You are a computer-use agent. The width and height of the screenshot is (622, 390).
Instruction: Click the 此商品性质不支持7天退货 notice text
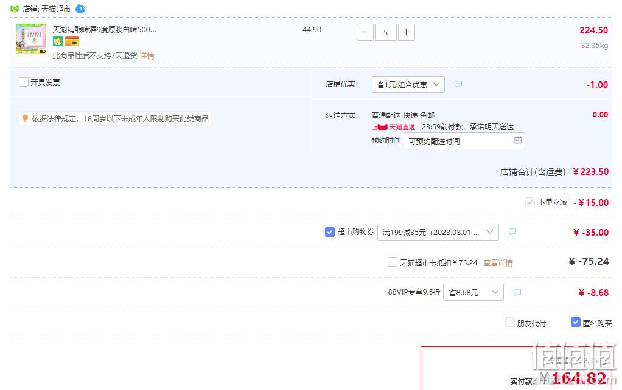(x=95, y=56)
